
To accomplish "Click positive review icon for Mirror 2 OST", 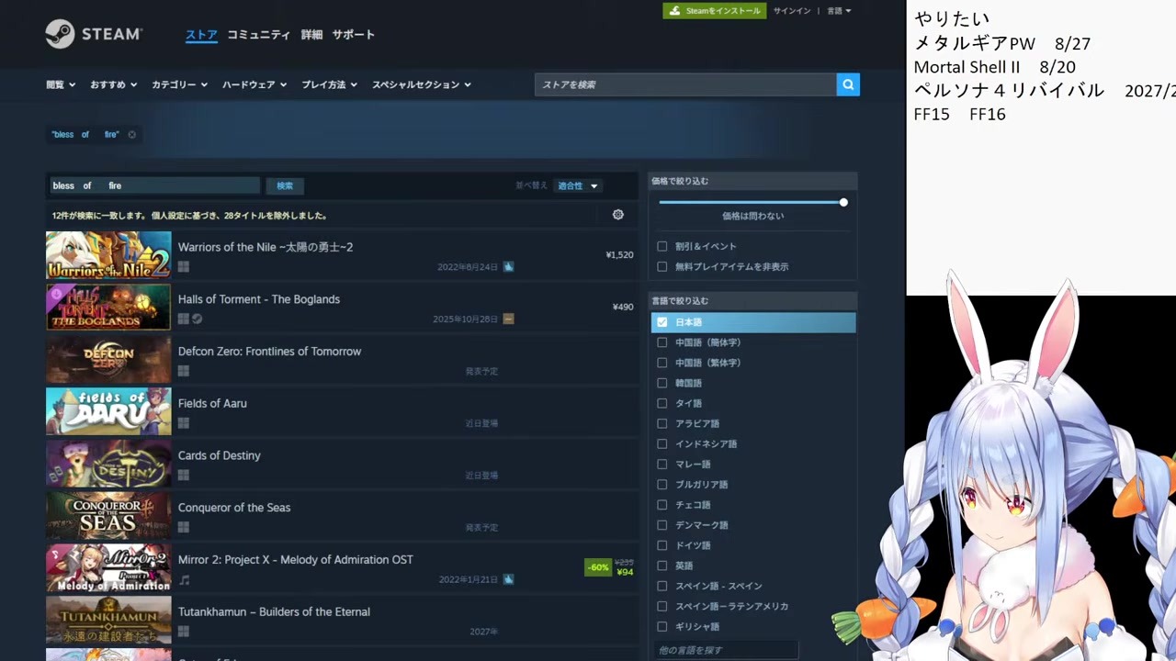I will click(x=508, y=580).
